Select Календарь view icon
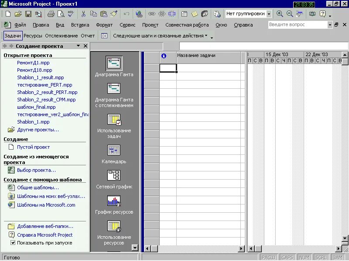This screenshot has height=261, width=349. click(114, 150)
